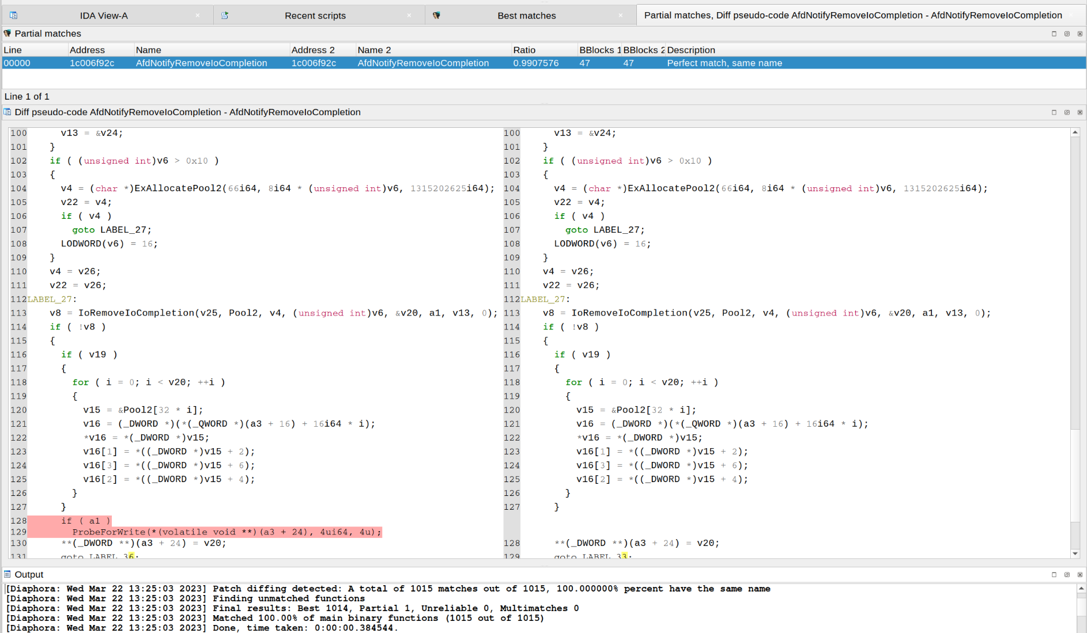Viewport: 1087px width, 633px height.
Task: Click the Recent scripts tab icon
Action: 225,16
